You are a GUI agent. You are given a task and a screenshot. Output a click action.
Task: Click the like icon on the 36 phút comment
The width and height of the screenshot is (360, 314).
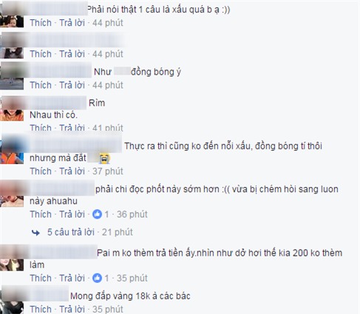(x=97, y=214)
